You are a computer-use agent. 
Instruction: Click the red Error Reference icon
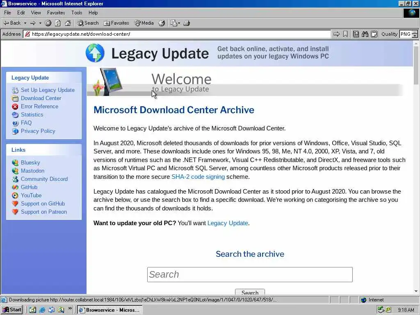(x=15, y=107)
